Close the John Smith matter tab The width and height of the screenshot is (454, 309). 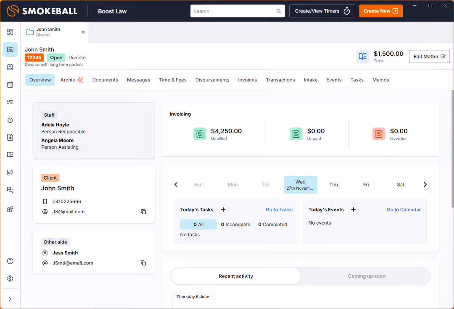coord(83,32)
